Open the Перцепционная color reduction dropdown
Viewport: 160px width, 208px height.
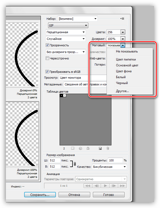[x=66, y=32]
